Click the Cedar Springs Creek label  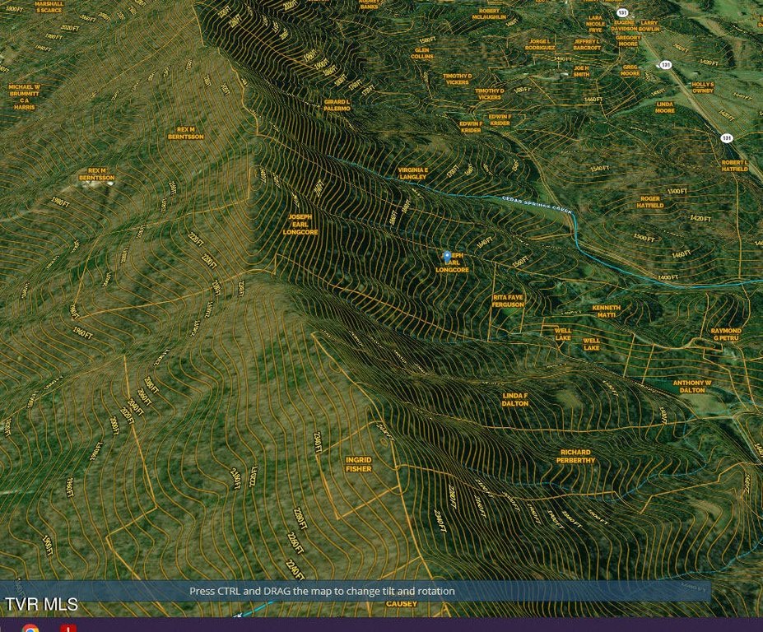(x=537, y=204)
